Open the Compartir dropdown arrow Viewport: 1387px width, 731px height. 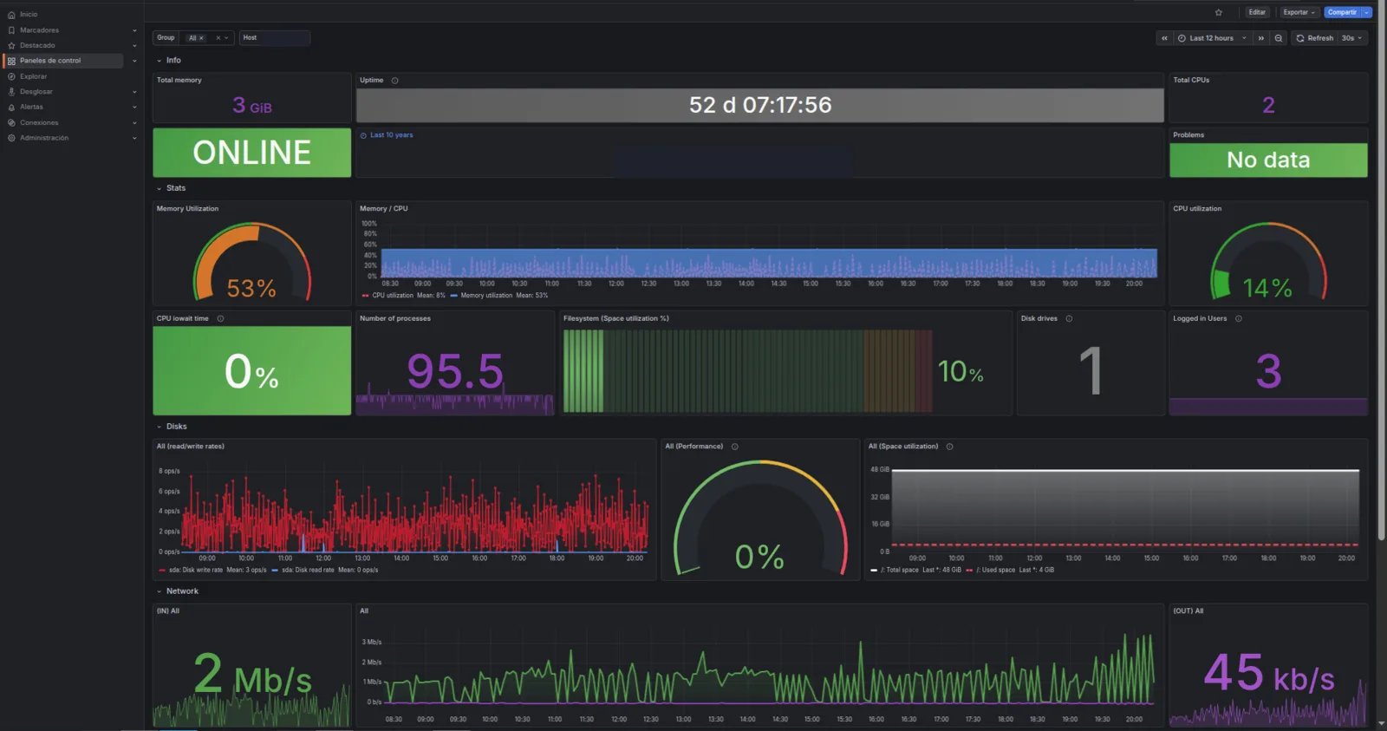1367,12
